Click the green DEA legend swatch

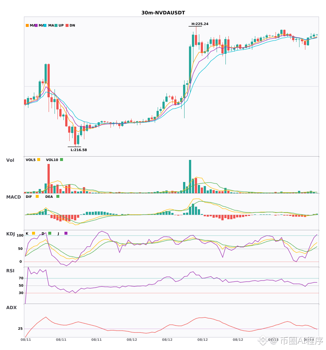click(58, 196)
